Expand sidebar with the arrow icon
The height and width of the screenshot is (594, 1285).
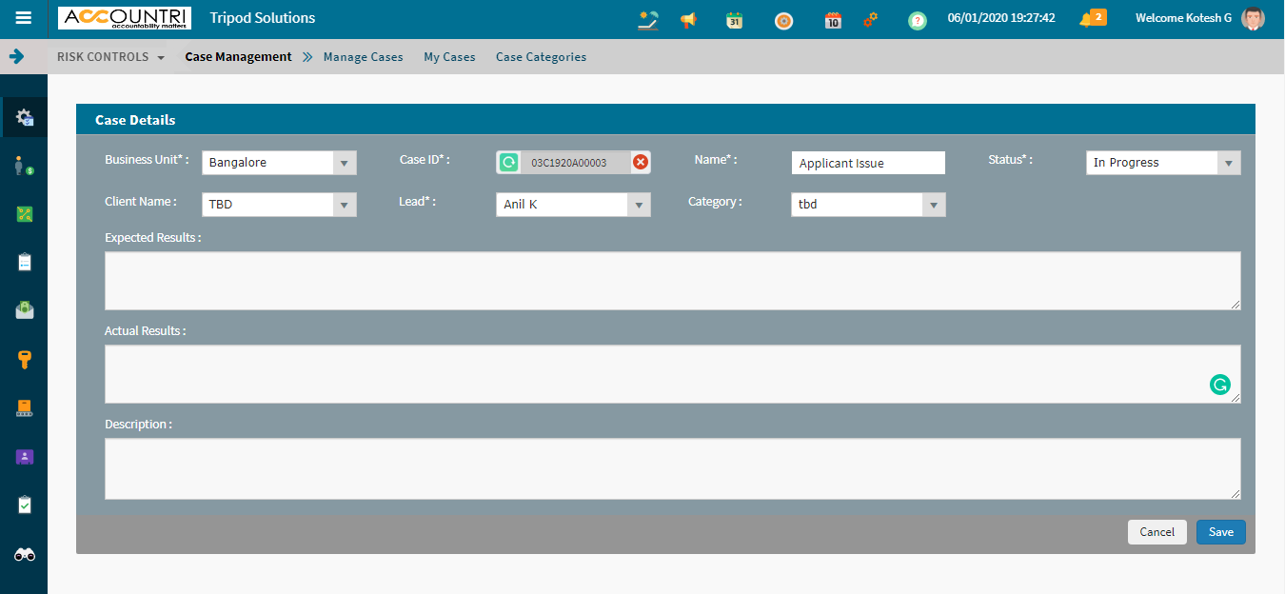click(16, 56)
